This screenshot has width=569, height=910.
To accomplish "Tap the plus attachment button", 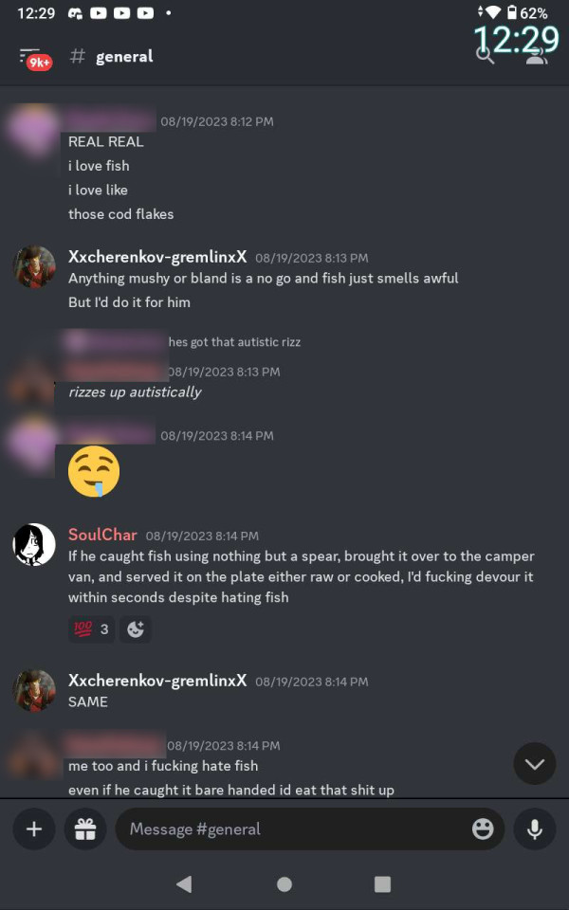I will pos(34,828).
